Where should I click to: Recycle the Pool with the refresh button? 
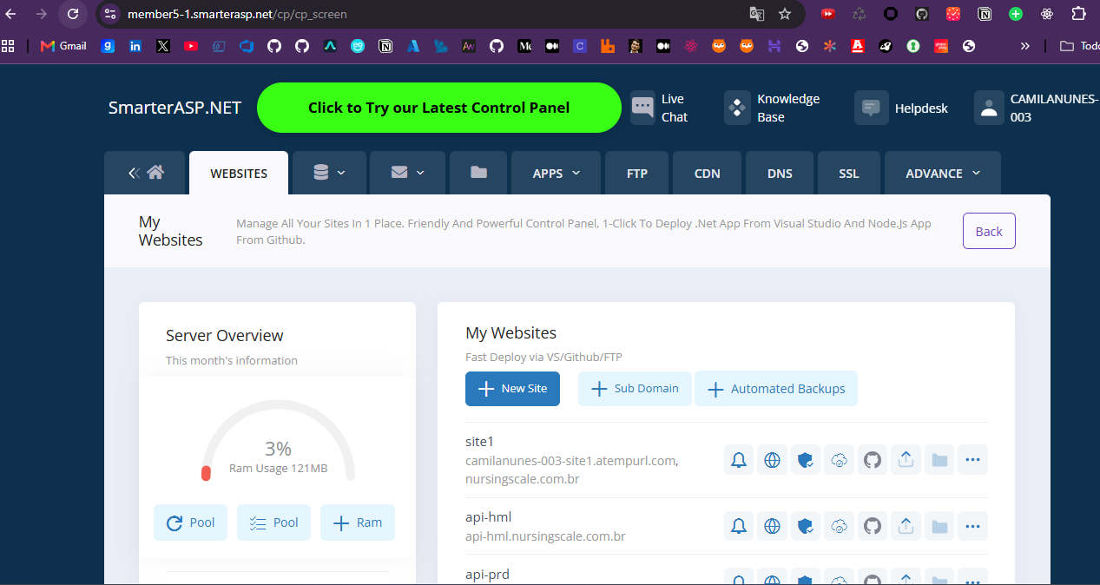(190, 523)
